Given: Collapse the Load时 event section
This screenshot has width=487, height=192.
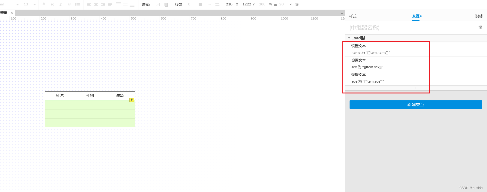Looking at the screenshot, I should point(349,38).
